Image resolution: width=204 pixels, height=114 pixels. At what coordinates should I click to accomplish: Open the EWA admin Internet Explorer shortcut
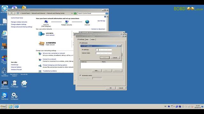pos(4,35)
